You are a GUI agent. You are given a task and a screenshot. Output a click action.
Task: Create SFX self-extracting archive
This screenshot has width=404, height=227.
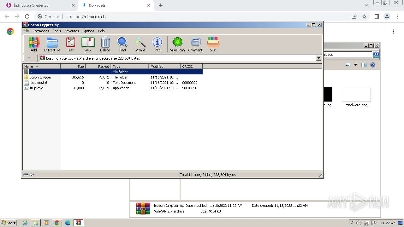pyautogui.click(x=213, y=44)
